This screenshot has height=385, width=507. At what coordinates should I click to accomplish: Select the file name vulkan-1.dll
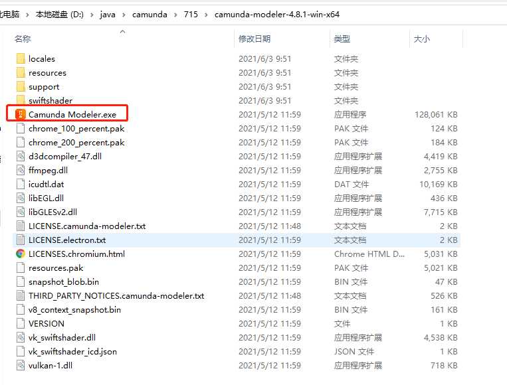pyautogui.click(x=51, y=365)
